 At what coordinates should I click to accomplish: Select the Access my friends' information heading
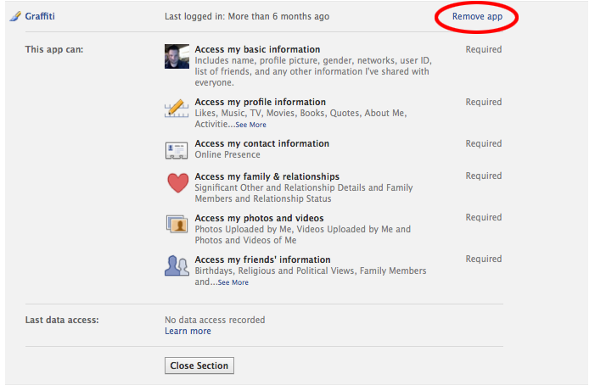262,259
